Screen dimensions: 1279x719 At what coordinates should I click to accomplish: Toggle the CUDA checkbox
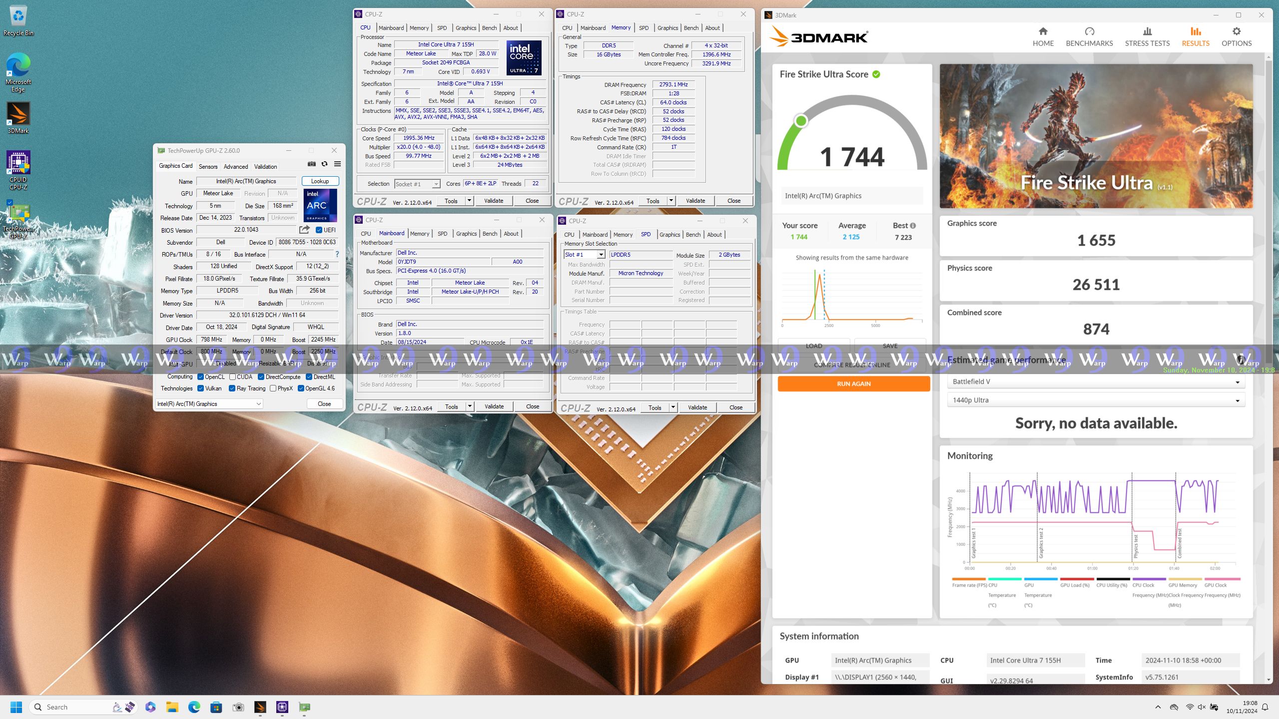click(232, 377)
